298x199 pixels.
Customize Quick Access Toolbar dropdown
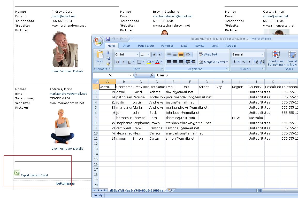pos(132,39)
